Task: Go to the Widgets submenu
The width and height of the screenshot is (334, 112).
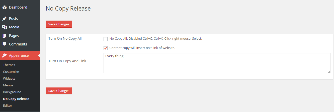Action: click(x=9, y=78)
